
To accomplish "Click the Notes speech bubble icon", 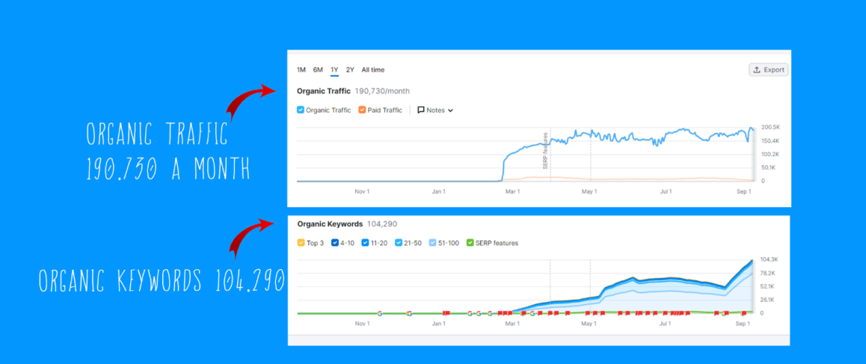I will click(x=421, y=110).
